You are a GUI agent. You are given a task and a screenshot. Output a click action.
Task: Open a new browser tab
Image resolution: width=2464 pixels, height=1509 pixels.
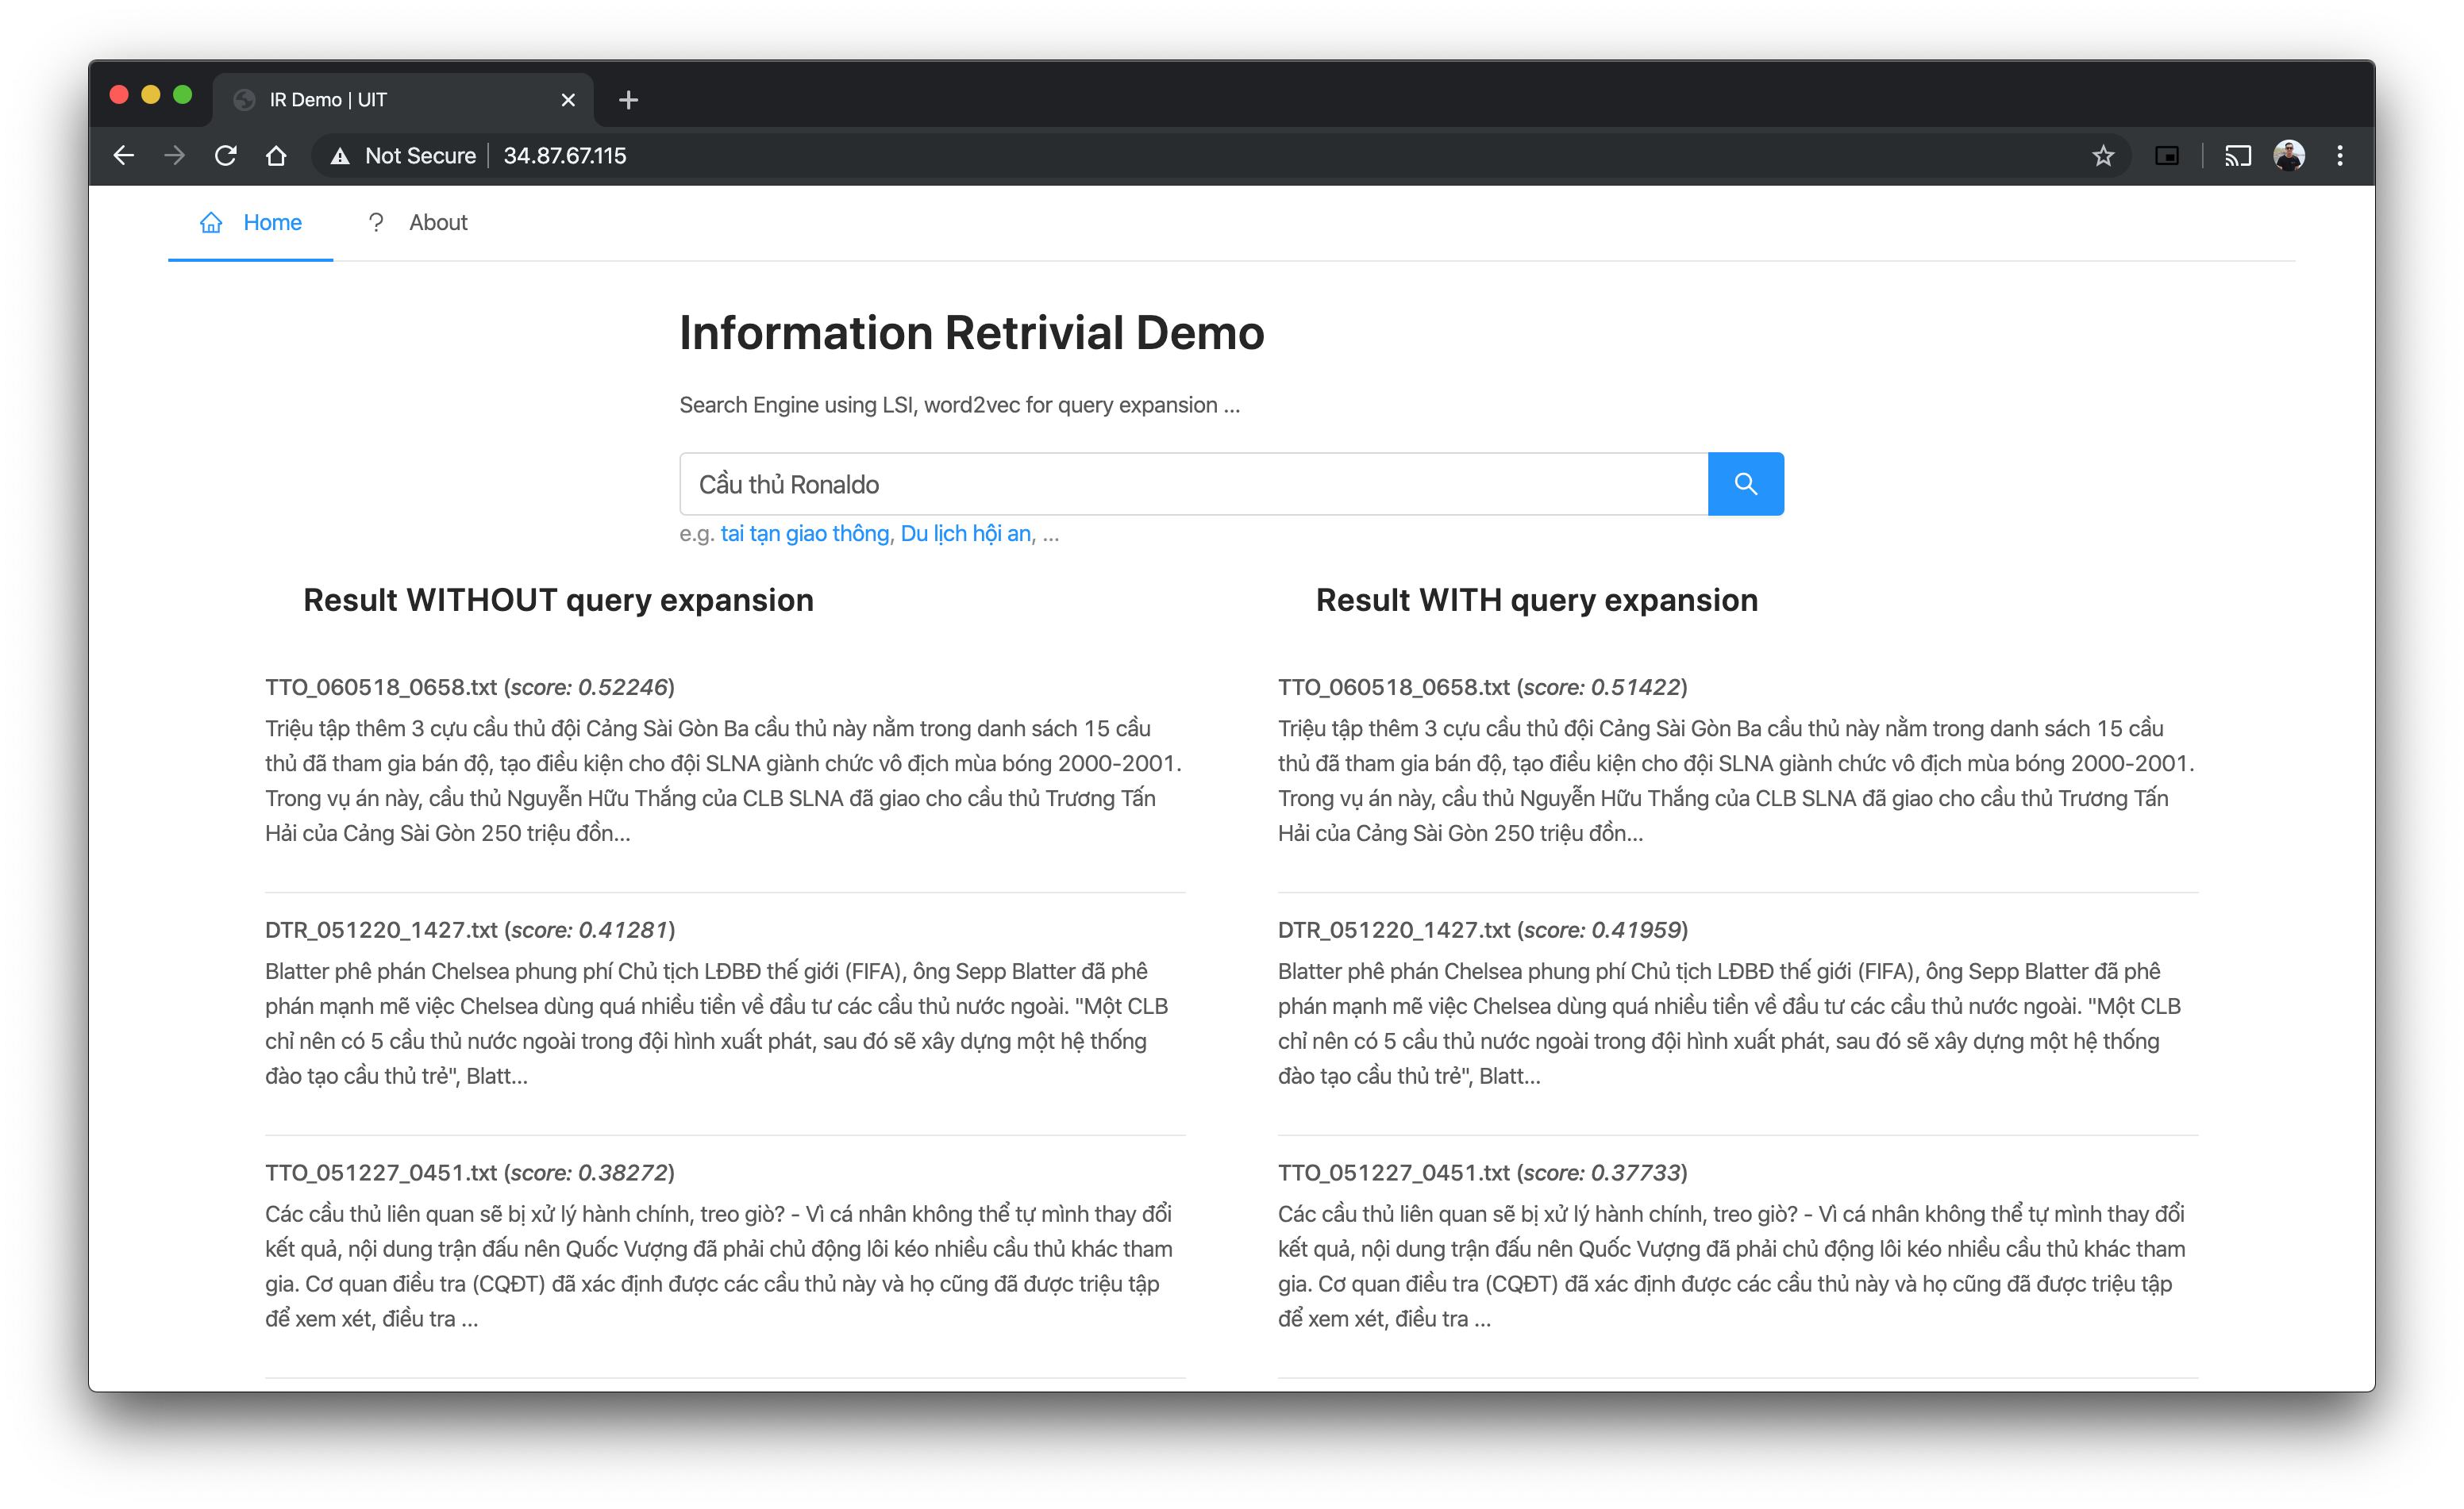tap(628, 100)
